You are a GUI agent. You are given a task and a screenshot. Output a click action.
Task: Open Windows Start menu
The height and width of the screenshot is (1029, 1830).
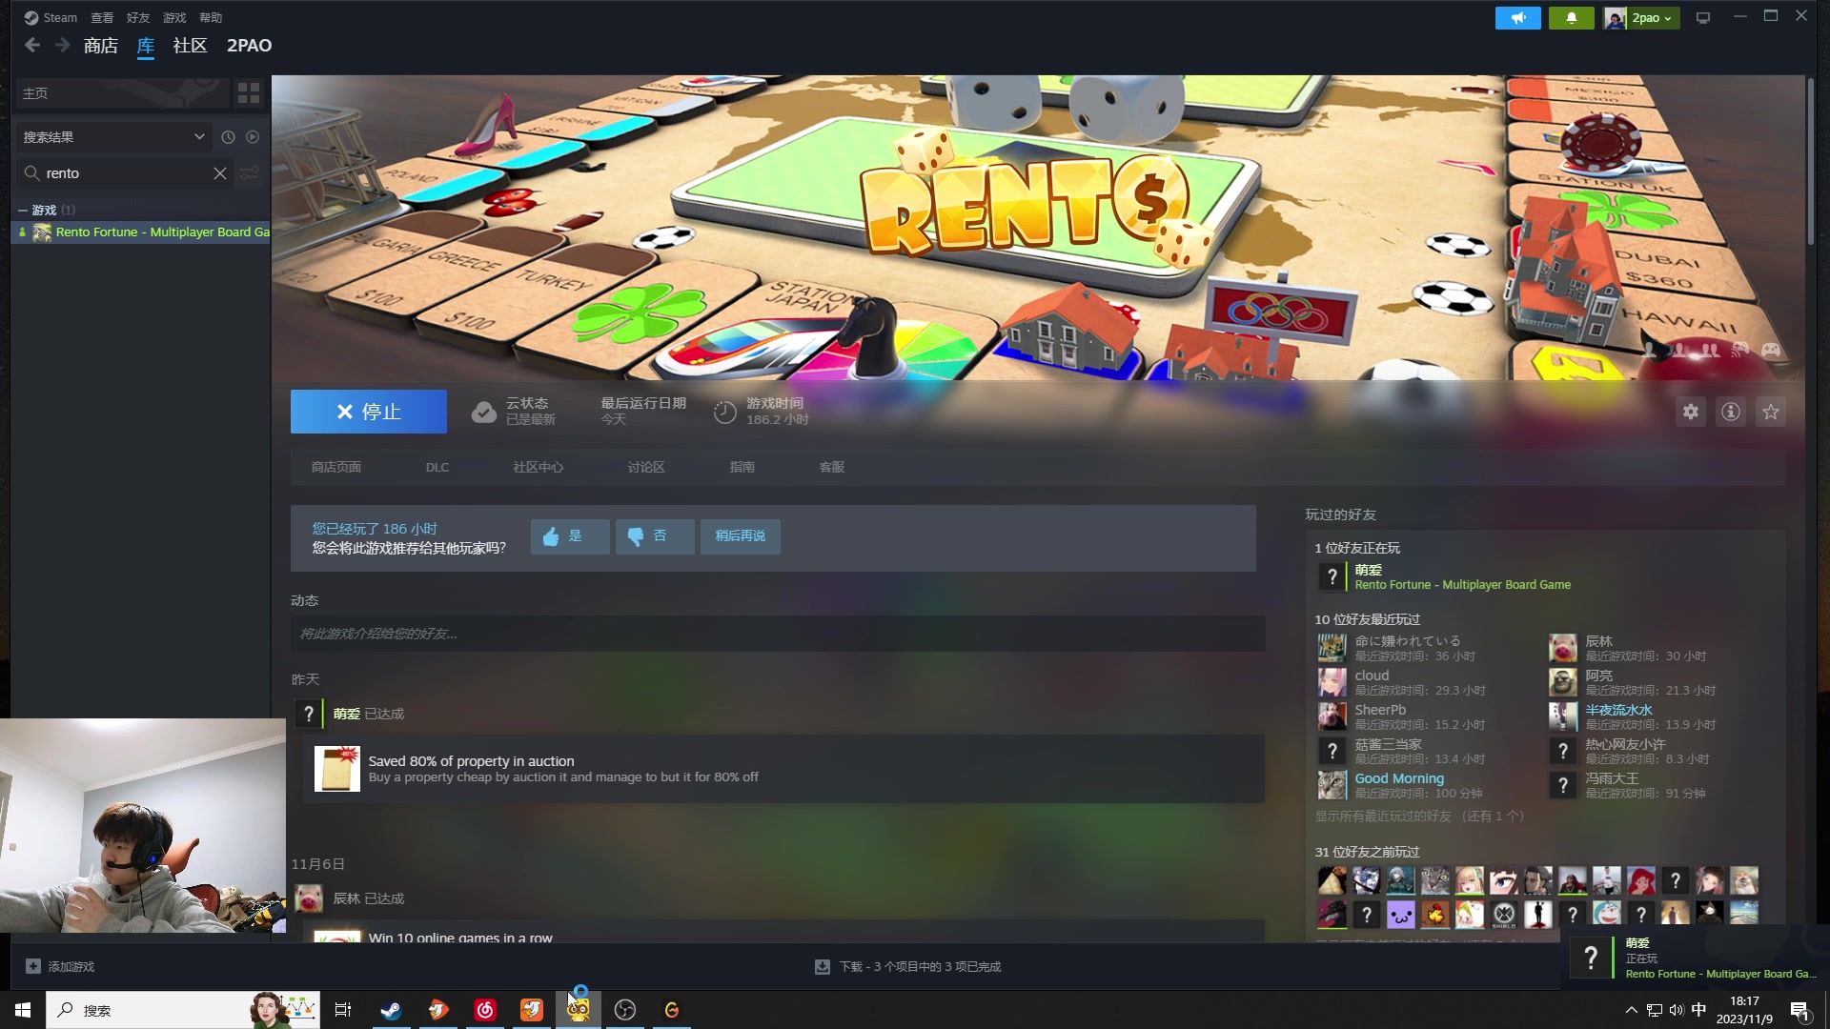[x=23, y=1010]
